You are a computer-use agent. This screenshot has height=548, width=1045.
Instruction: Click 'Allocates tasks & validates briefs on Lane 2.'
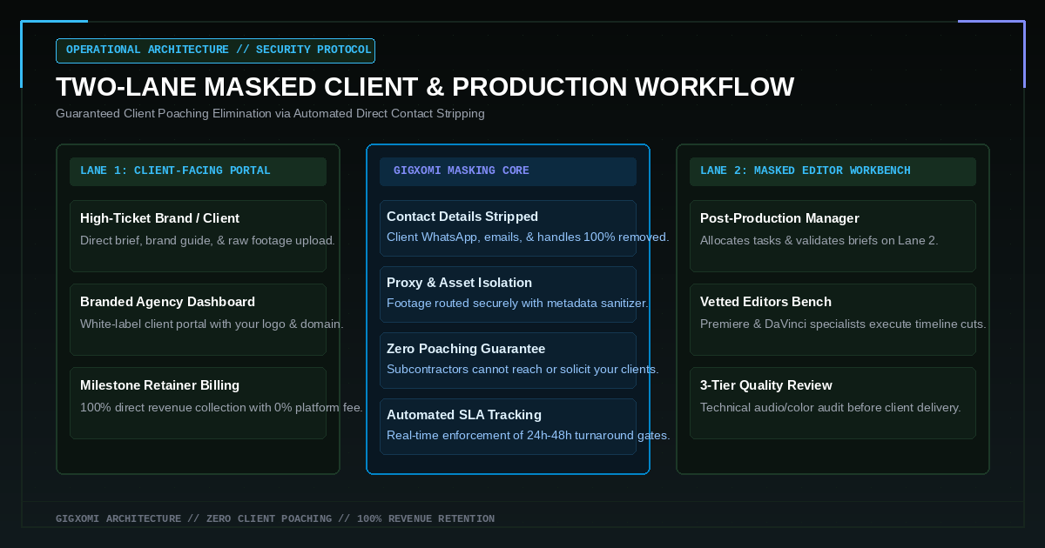(819, 241)
